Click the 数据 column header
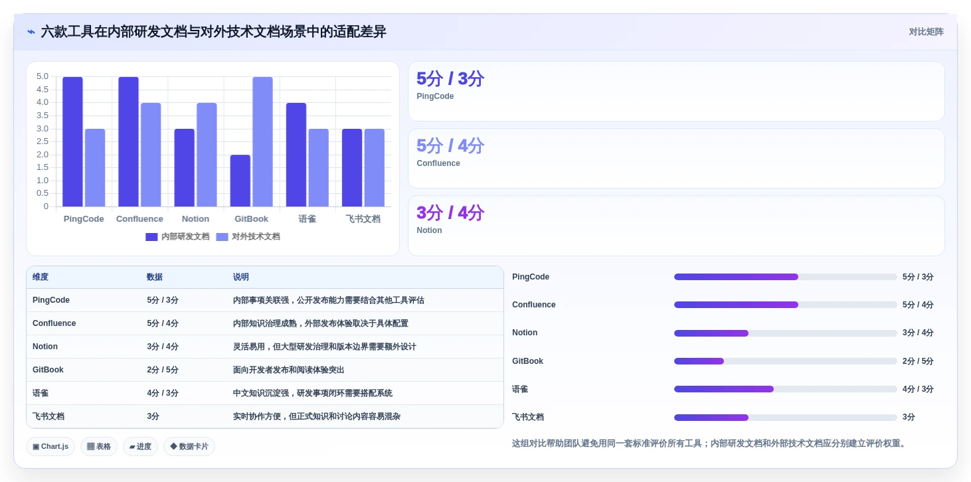 [155, 277]
